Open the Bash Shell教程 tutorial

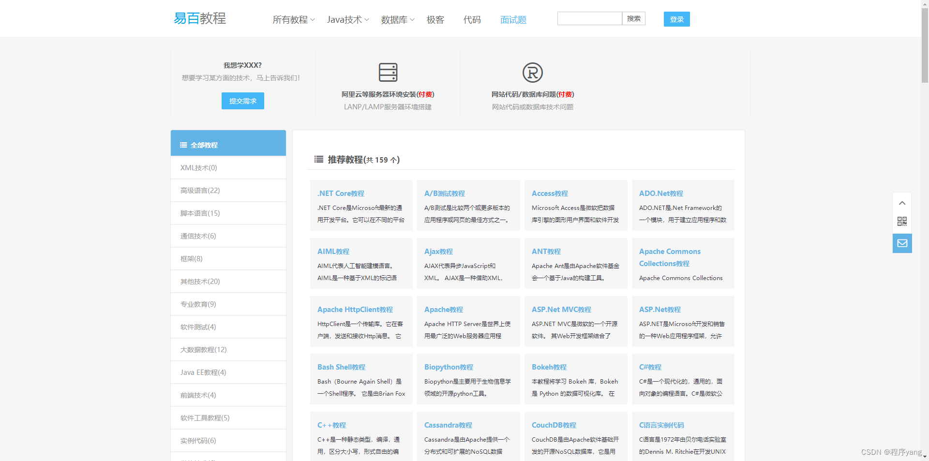(x=341, y=367)
